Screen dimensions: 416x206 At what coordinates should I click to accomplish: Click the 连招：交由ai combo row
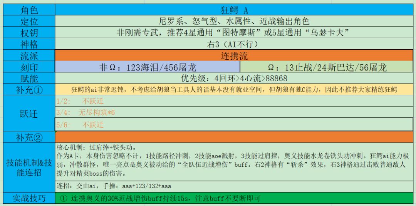pyautogui.click(x=234, y=186)
